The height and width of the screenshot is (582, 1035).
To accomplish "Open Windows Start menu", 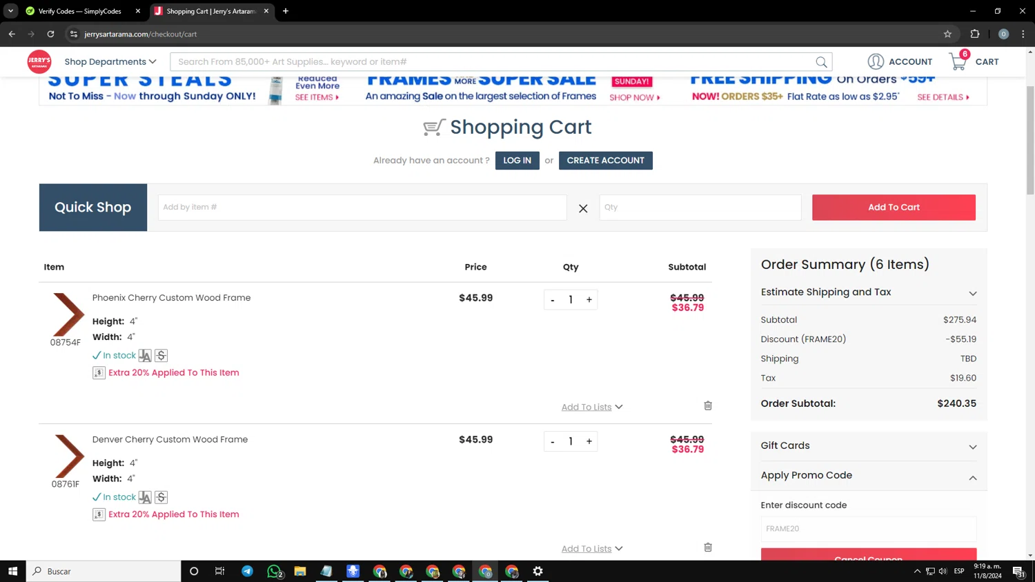I will pyautogui.click(x=12, y=571).
